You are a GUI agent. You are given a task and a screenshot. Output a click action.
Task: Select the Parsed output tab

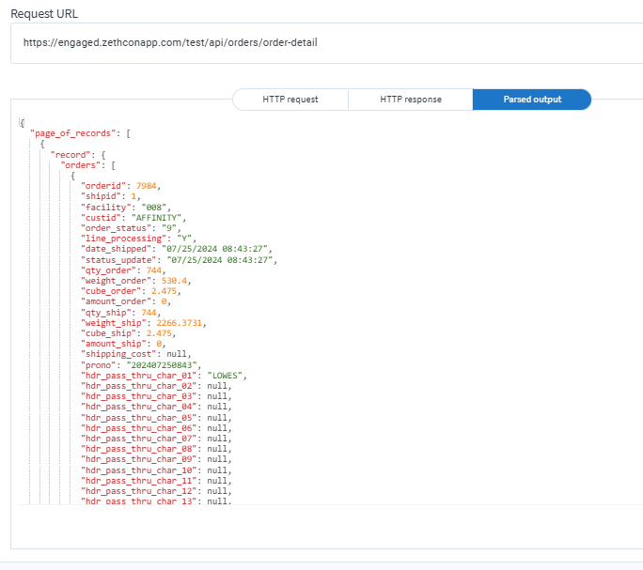[531, 100]
